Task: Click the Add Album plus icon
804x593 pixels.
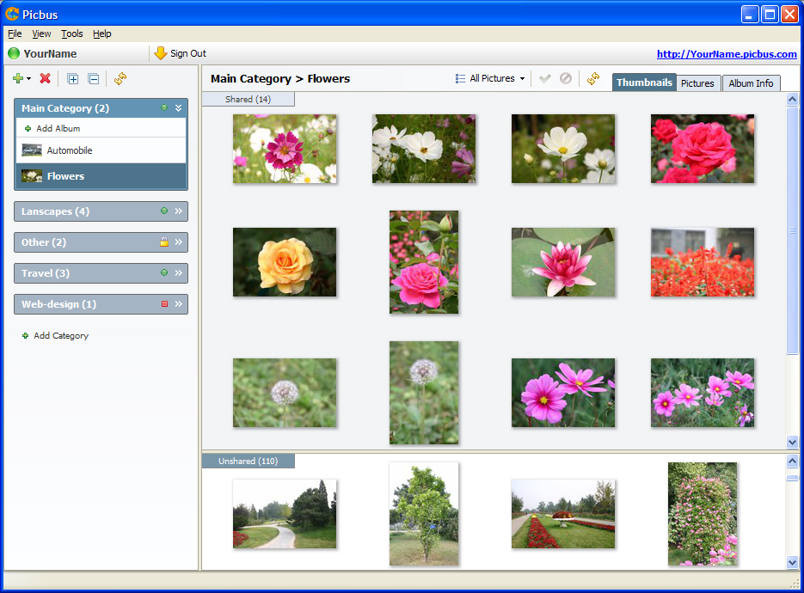Action: 28,129
